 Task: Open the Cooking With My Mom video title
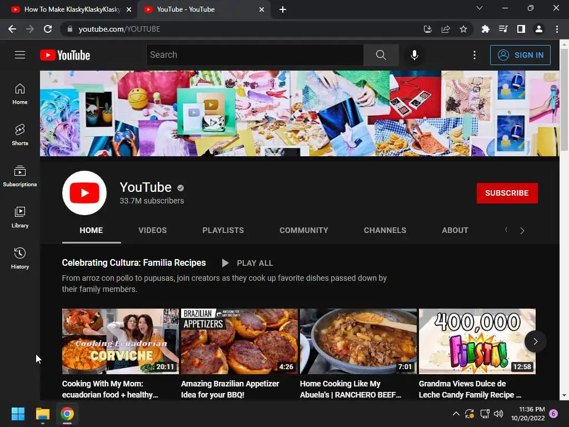[110, 389]
